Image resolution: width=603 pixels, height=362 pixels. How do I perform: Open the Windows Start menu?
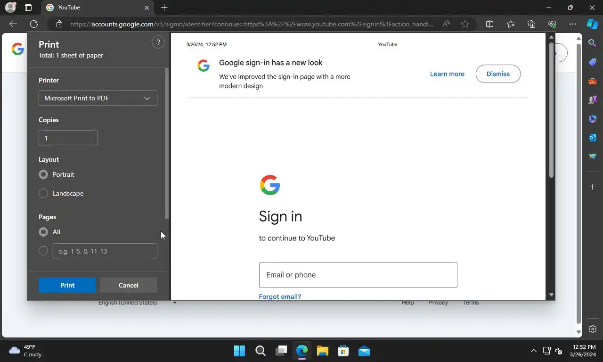tap(239, 351)
